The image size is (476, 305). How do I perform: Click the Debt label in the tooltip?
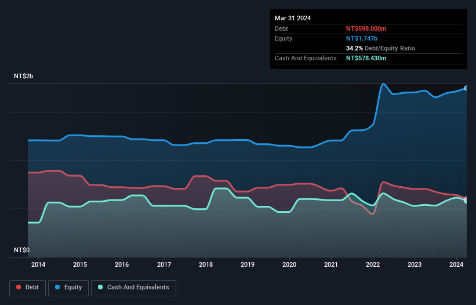(x=281, y=28)
